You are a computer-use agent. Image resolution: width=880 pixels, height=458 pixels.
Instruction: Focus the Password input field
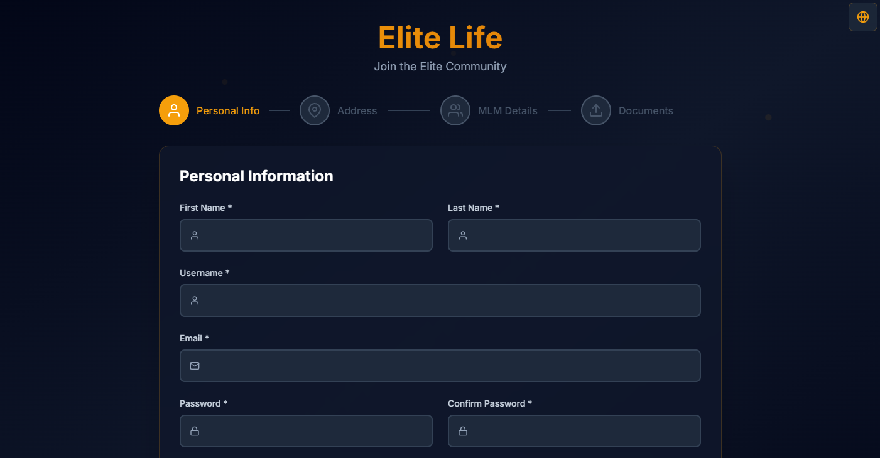pyautogui.click(x=306, y=430)
